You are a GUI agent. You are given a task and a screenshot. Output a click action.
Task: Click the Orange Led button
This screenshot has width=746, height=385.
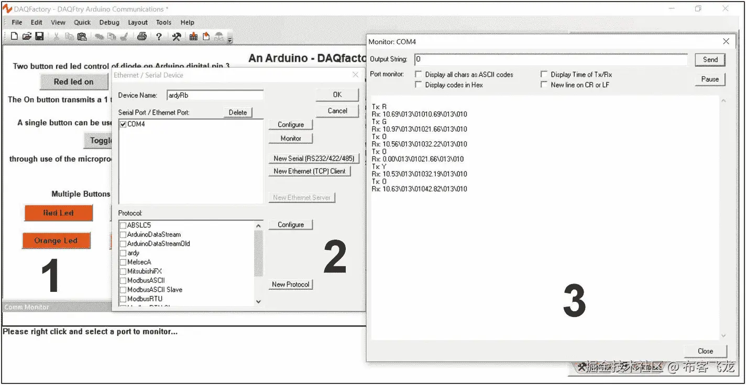56,241
